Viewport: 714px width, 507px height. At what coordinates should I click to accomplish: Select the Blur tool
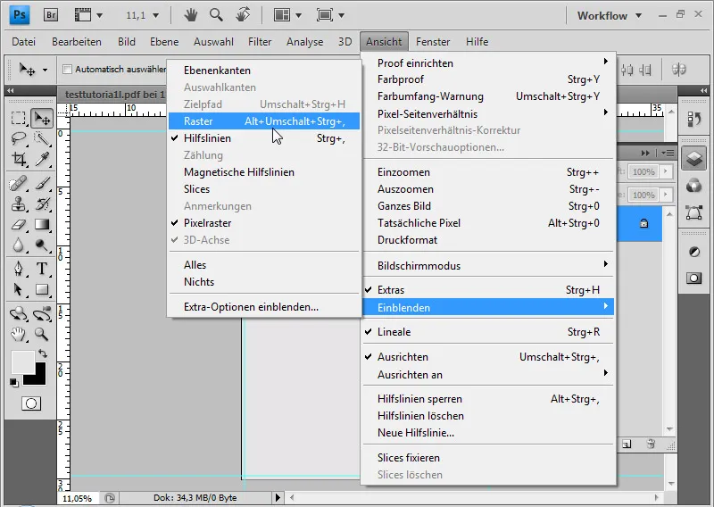pyautogui.click(x=18, y=245)
